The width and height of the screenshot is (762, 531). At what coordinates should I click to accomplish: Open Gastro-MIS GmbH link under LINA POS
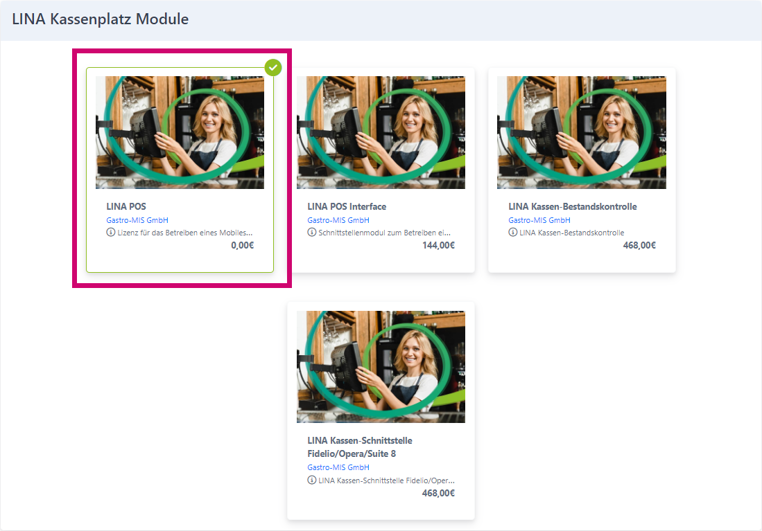click(137, 220)
